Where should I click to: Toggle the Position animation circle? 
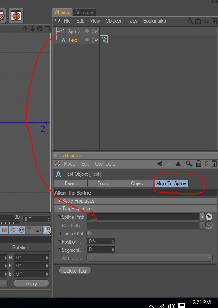[60, 242]
